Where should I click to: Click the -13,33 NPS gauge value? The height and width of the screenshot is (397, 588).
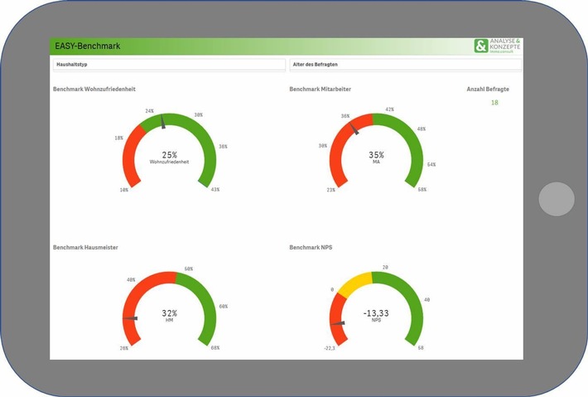pyautogui.click(x=376, y=313)
